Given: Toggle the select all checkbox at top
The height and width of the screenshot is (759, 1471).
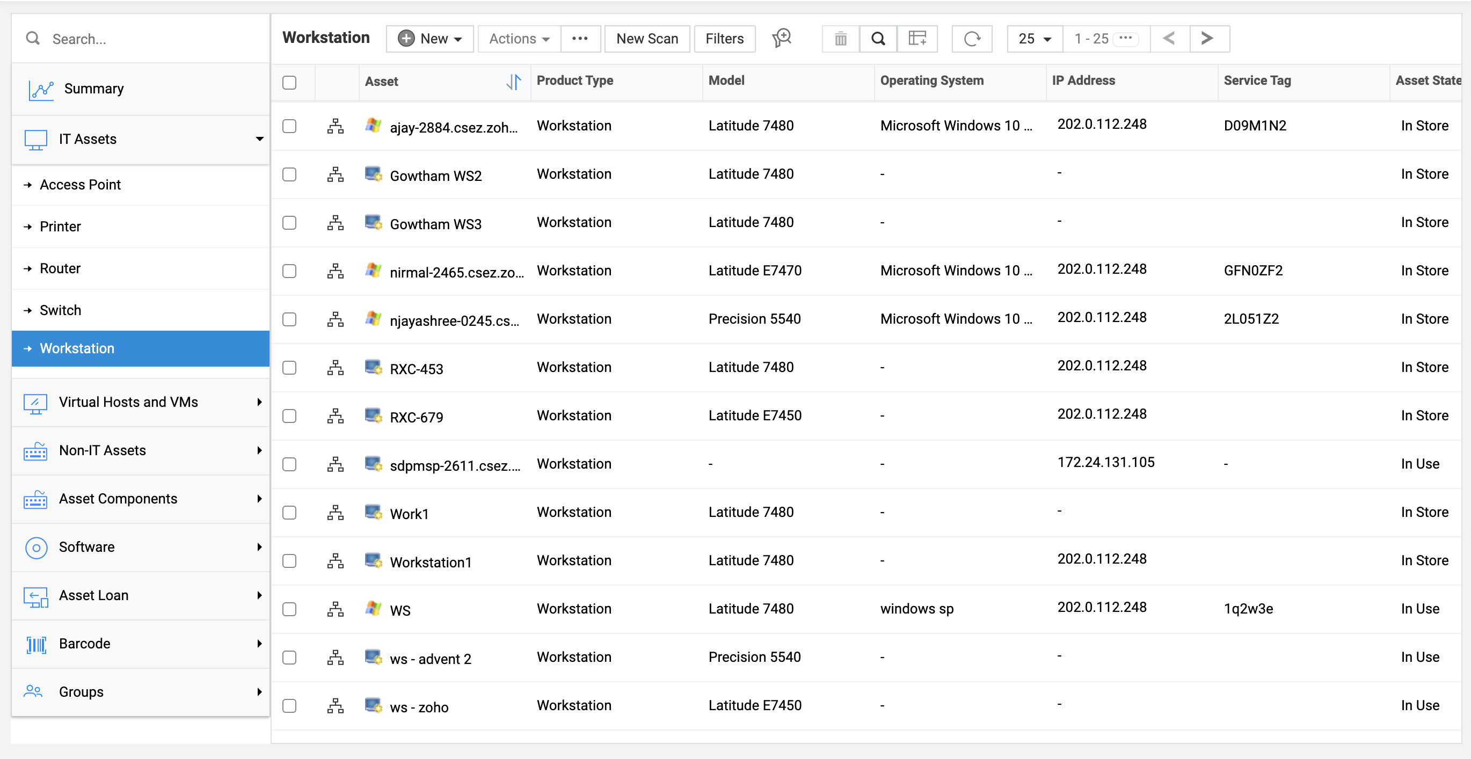Looking at the screenshot, I should (289, 82).
